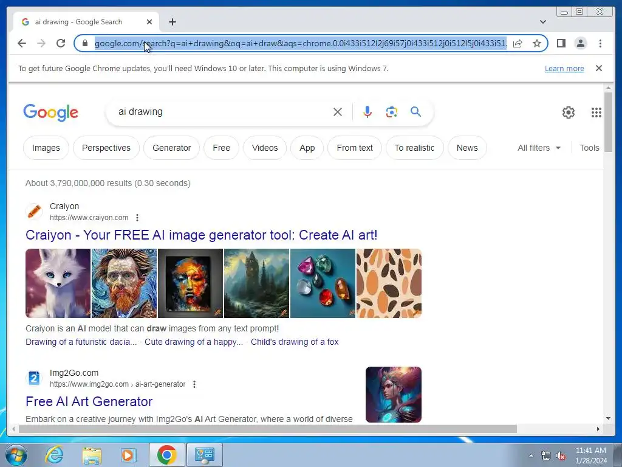This screenshot has height=467, width=622.
Task: Click the vertical scrollbar thumb
Action: click(x=609, y=122)
